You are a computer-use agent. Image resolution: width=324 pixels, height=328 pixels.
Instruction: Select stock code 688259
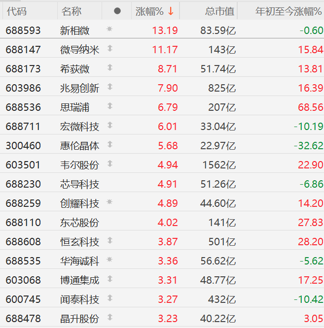click(x=23, y=203)
